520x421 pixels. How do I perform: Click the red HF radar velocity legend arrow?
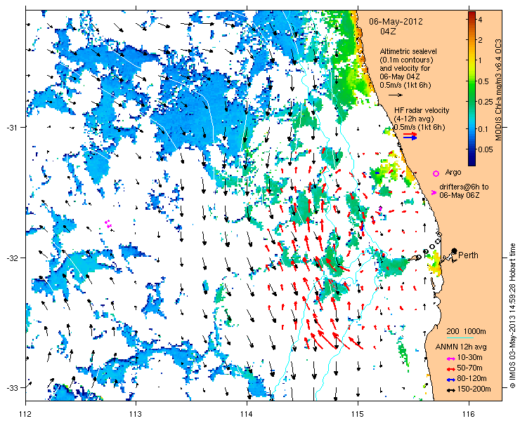click(410, 134)
